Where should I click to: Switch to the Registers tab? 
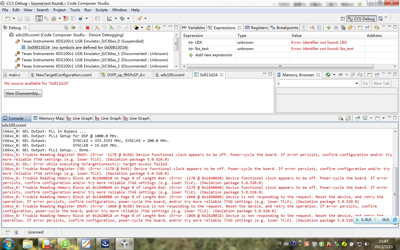[256, 27]
